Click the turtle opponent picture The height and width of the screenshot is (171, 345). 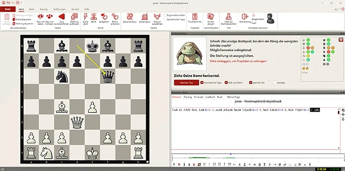[190, 54]
